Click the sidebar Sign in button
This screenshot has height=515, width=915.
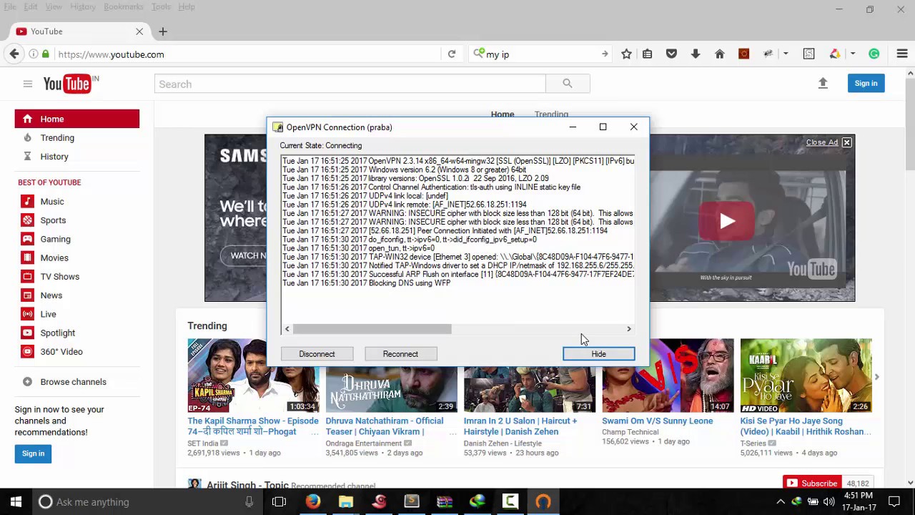[x=33, y=453]
